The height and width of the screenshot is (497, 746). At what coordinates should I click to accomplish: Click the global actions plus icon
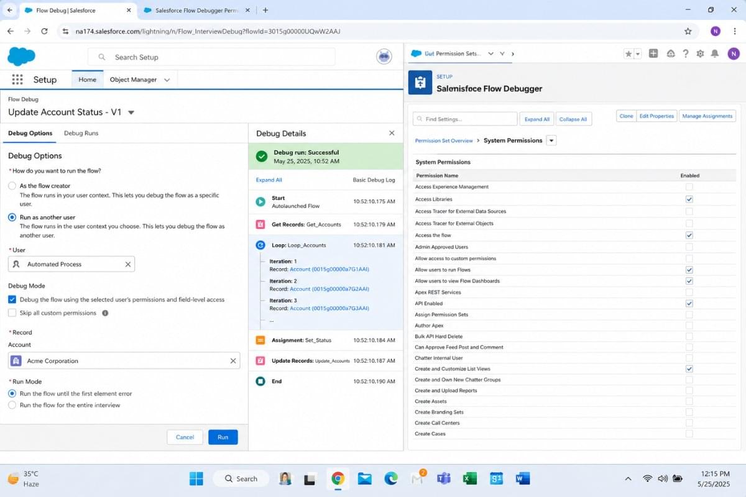(653, 53)
